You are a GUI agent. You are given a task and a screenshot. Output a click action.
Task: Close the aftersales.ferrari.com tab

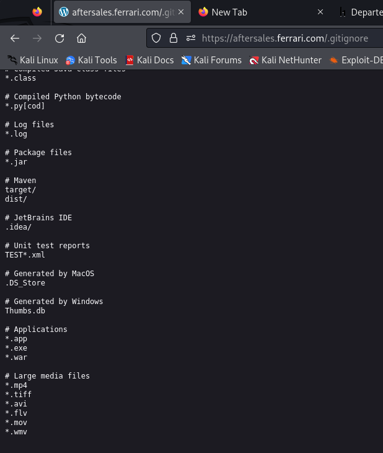181,12
